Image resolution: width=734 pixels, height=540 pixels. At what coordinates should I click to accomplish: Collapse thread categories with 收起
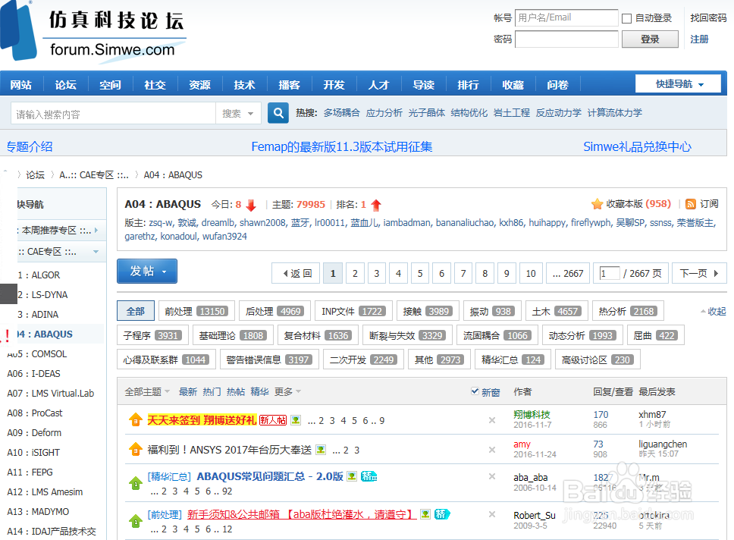coord(713,312)
